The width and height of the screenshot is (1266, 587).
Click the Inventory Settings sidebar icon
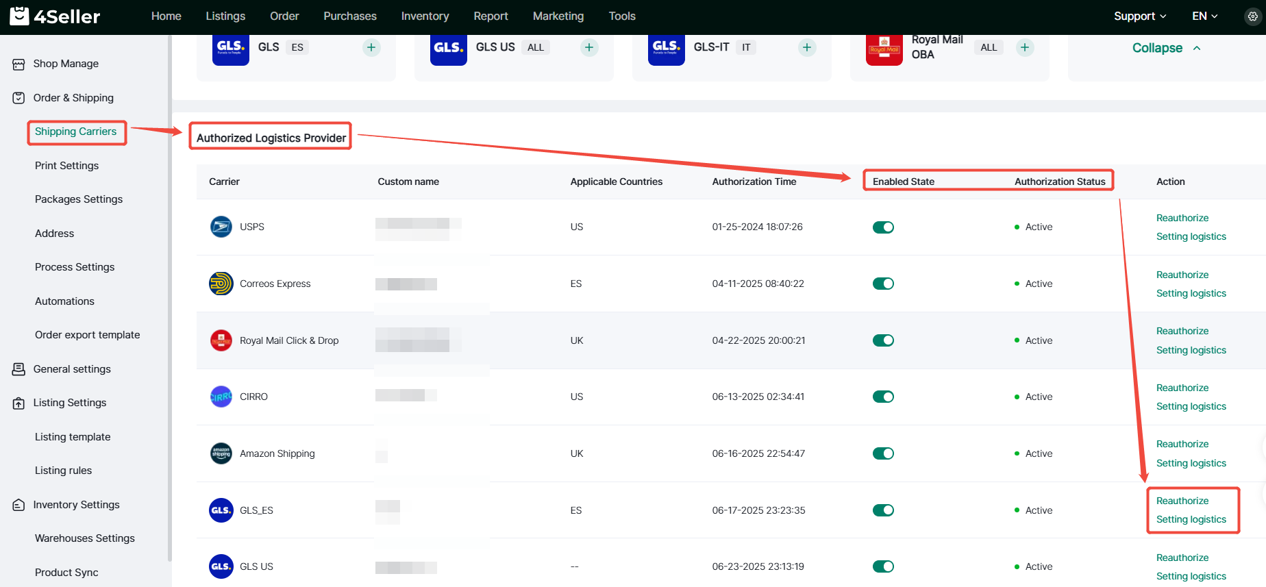[x=18, y=505]
